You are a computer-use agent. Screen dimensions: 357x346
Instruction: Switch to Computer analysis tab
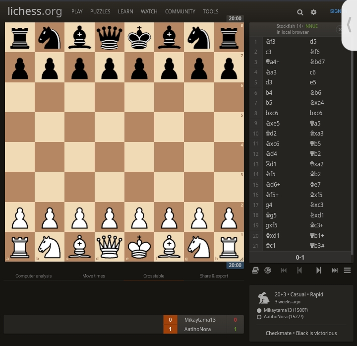(x=34, y=276)
